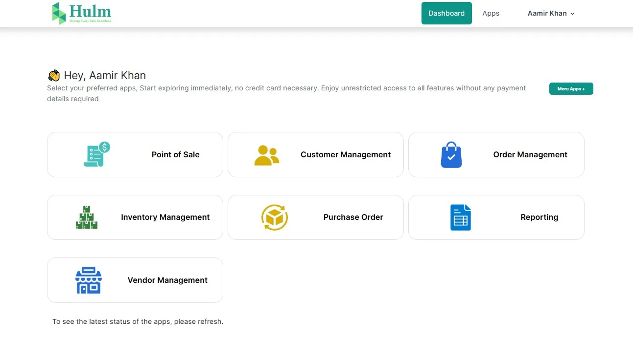This screenshot has width=633, height=341.
Task: Click the Vendor Management storefront icon
Action: pos(88,280)
